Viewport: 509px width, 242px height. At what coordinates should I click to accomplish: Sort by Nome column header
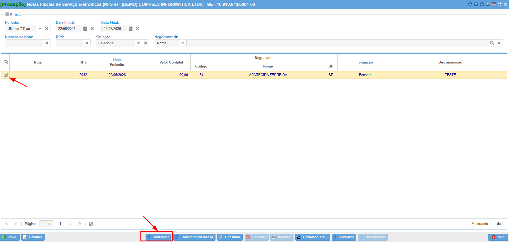268,66
